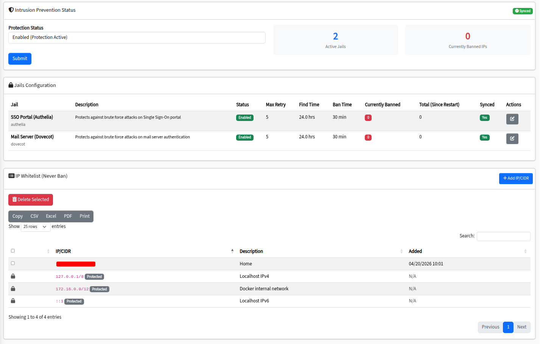Tick the checkbox for the Home entry

tap(13, 263)
